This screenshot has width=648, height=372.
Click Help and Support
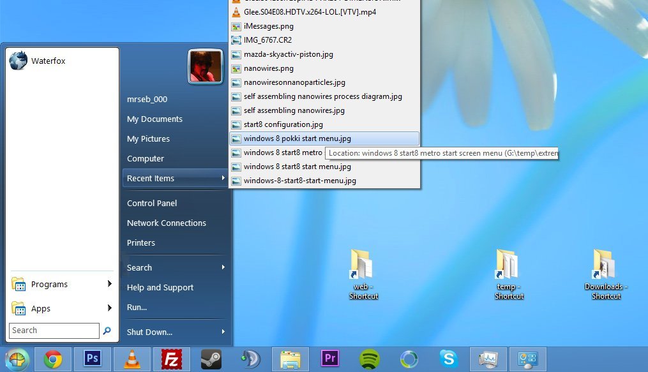coord(160,287)
